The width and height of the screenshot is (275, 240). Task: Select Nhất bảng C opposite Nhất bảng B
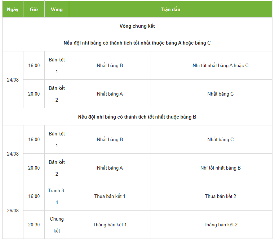(x=220, y=139)
